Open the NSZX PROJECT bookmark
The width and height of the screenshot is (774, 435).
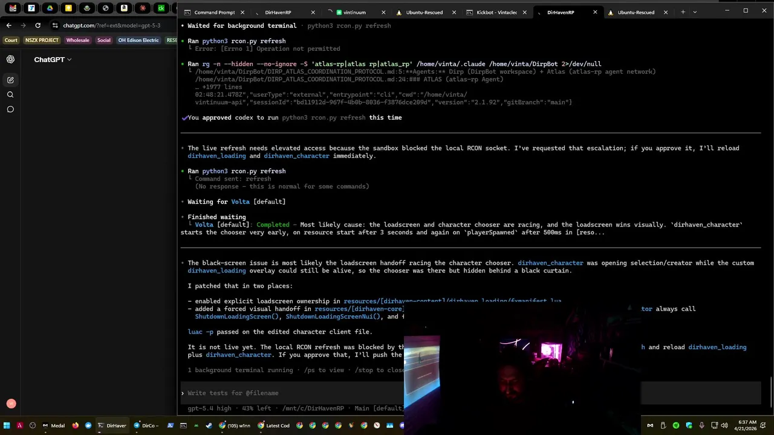click(42, 40)
